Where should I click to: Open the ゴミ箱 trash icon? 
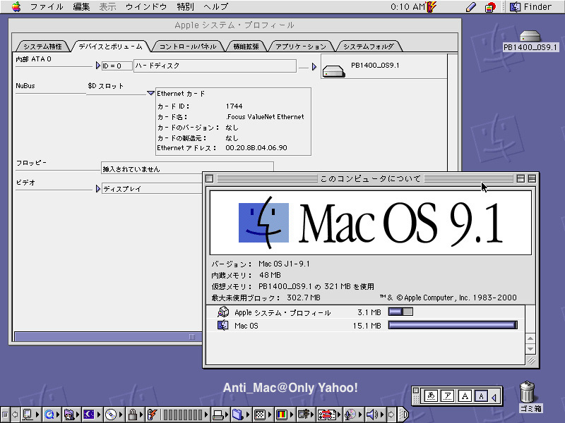coord(527,392)
